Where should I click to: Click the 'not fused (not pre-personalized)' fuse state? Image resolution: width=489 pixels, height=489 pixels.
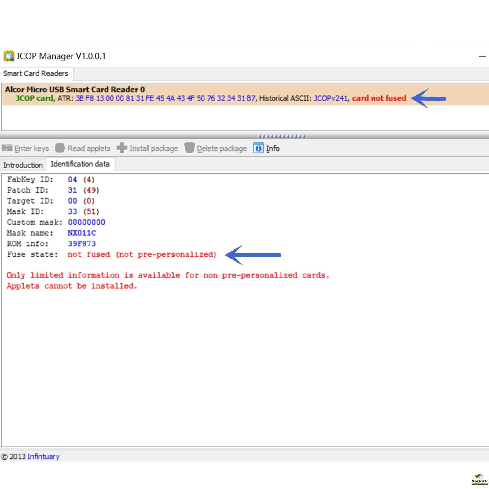(142, 254)
